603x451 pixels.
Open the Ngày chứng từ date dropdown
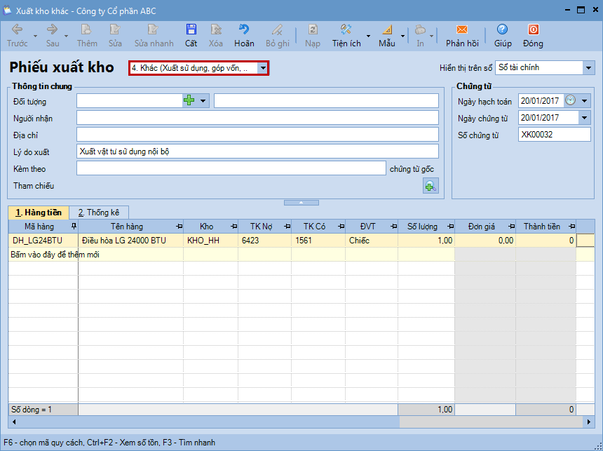click(585, 118)
